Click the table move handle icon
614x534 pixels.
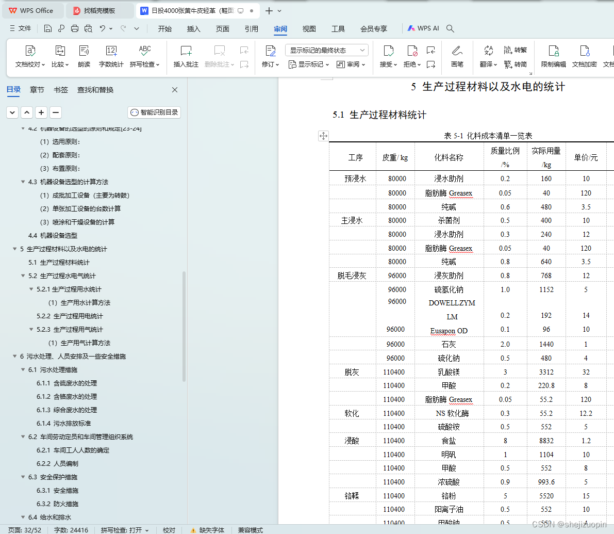(323, 136)
